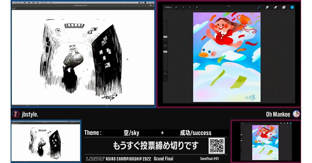Activate the Transform arrow tool

(x=197, y=7)
